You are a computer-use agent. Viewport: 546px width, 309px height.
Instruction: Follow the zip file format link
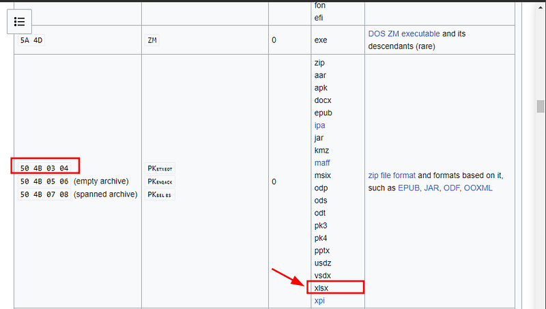tap(392, 175)
